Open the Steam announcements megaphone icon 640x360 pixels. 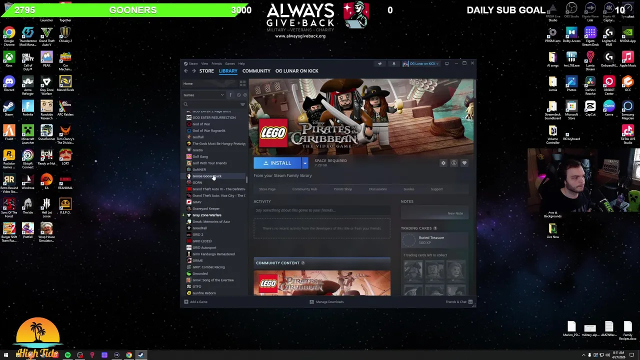pyautogui.click(x=379, y=63)
